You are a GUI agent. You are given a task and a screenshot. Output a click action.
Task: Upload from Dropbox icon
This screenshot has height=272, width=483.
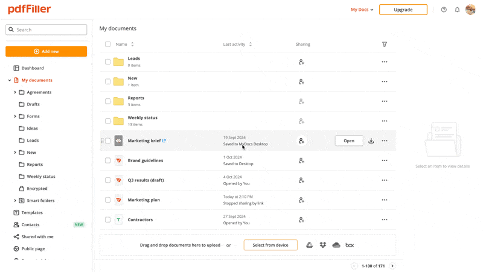pos(323,245)
